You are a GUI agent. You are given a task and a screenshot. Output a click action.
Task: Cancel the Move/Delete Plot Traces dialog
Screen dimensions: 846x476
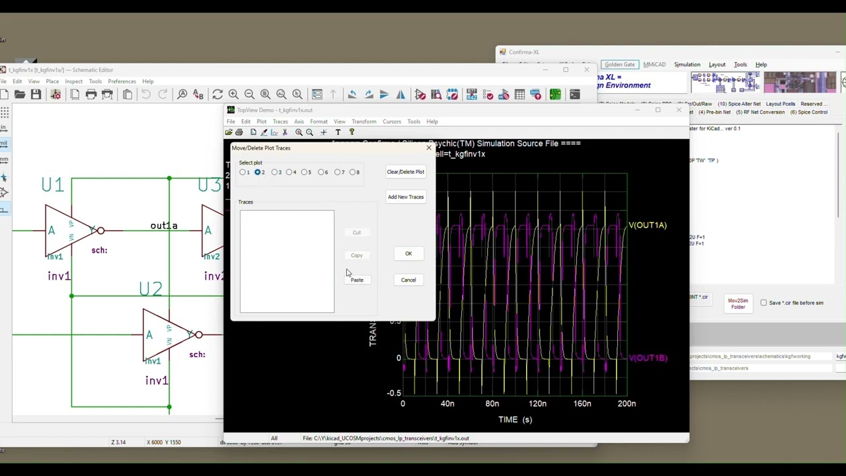[408, 280]
